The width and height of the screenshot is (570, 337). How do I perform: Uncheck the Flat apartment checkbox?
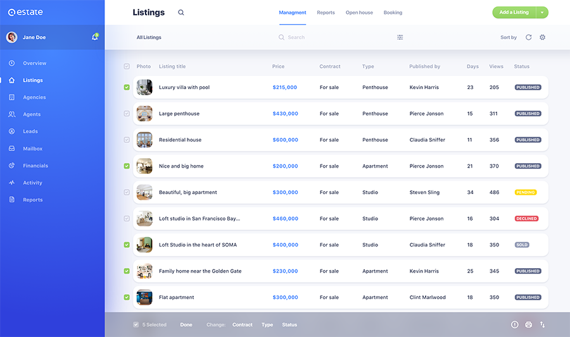(x=127, y=297)
